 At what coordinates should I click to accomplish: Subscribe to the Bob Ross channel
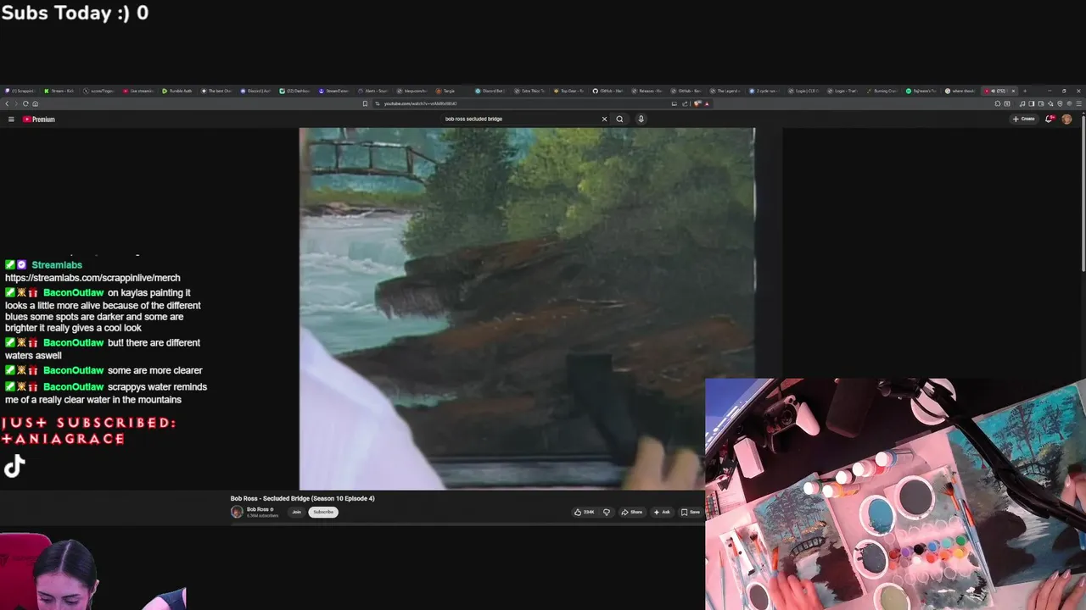[323, 512]
